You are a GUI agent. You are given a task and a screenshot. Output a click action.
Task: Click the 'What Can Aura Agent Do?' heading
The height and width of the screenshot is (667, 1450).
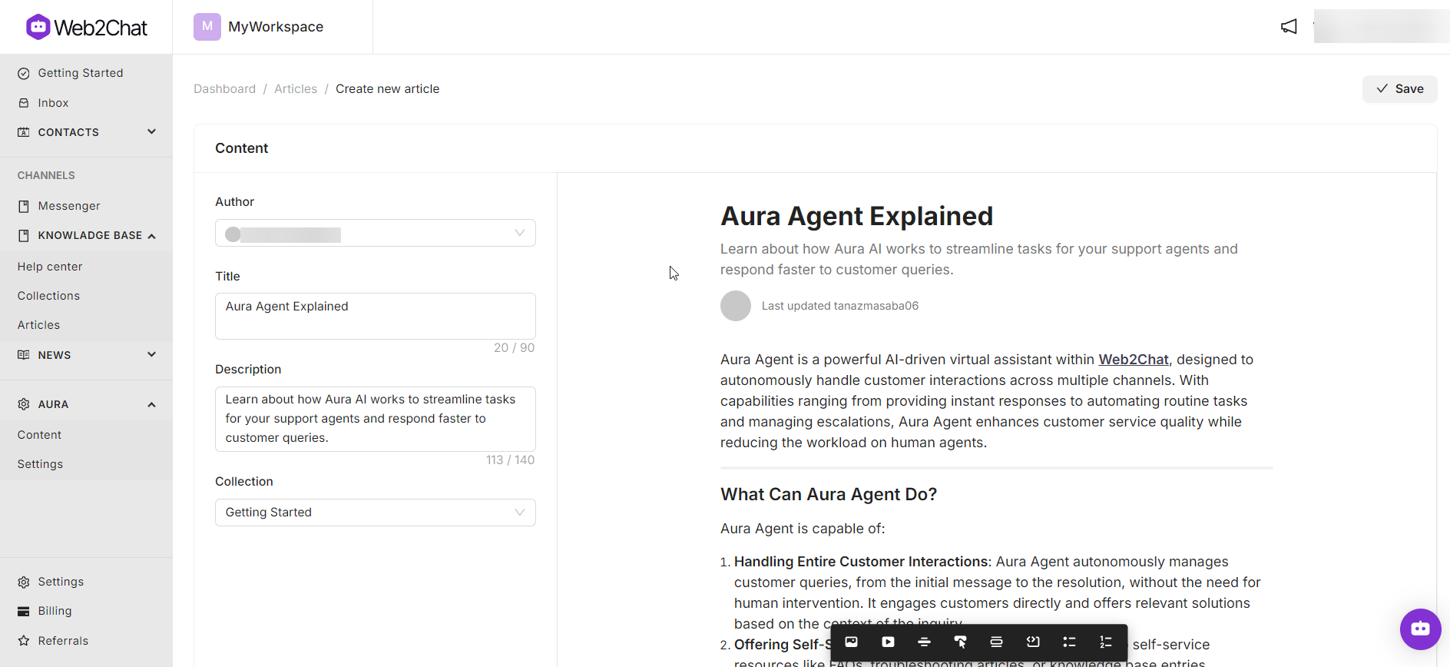tap(829, 494)
